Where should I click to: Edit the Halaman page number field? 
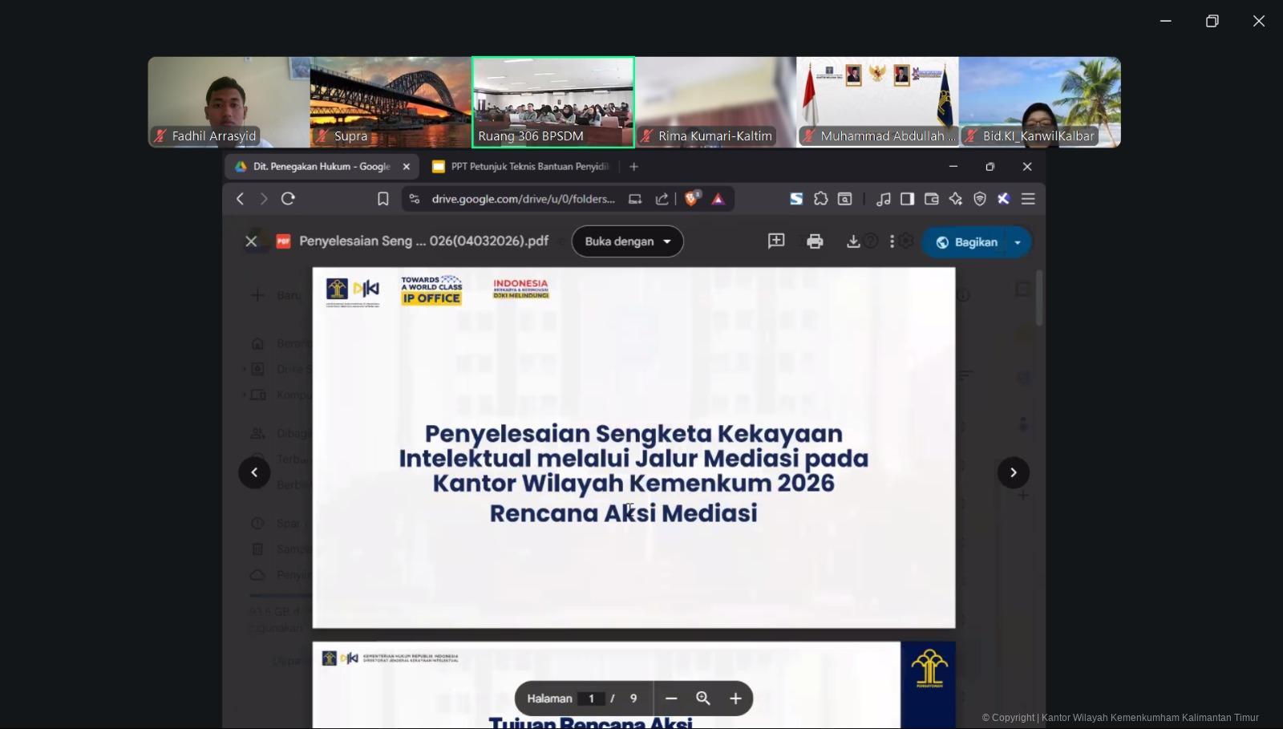(x=591, y=698)
